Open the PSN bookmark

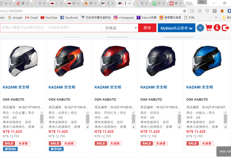pos(189,18)
